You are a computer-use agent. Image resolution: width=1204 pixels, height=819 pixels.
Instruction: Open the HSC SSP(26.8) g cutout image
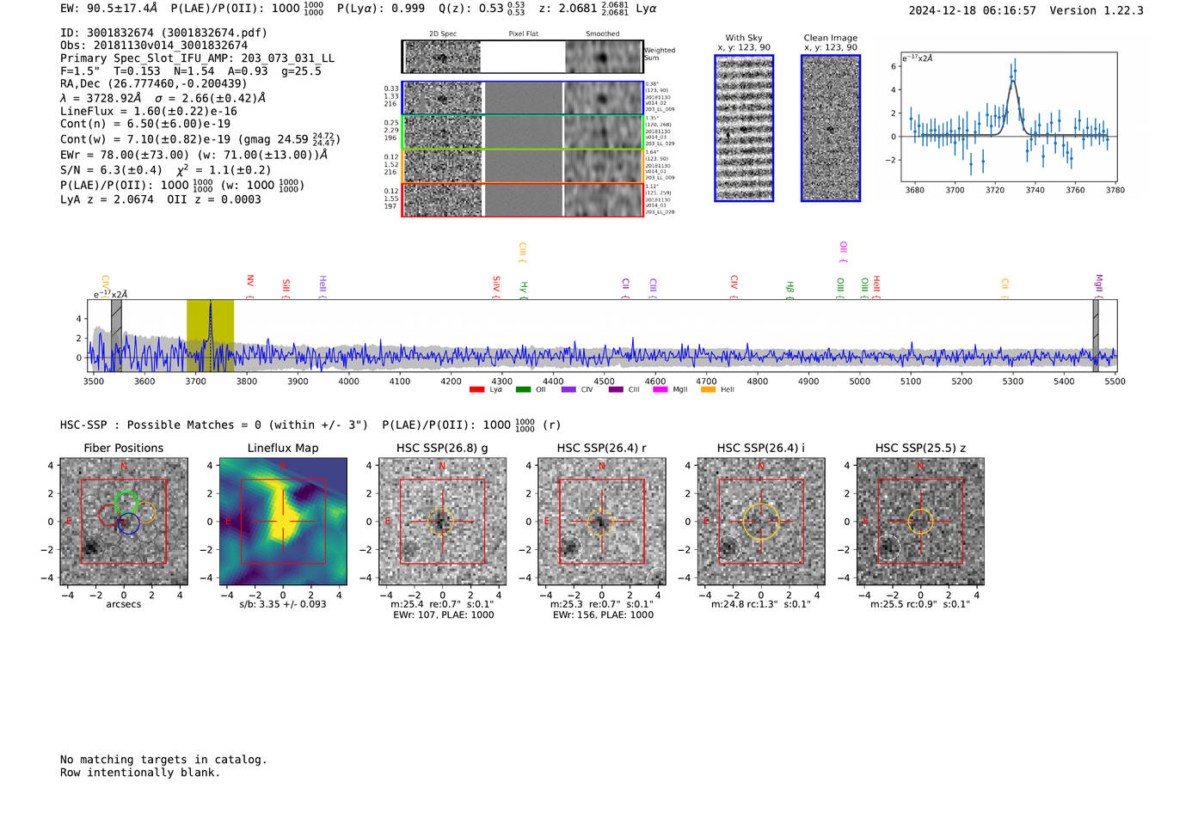(x=442, y=522)
